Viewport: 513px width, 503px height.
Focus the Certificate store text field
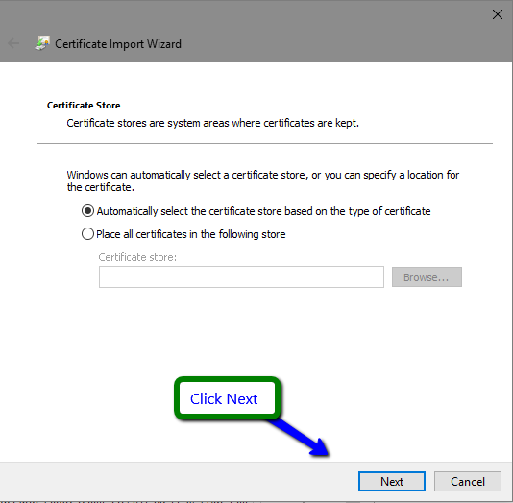(x=241, y=276)
